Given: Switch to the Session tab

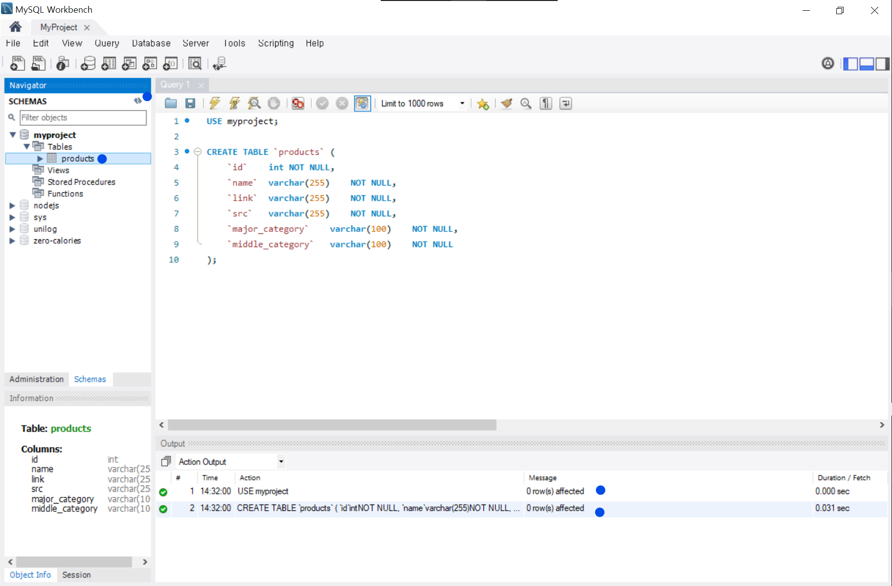Looking at the screenshot, I should click(76, 575).
